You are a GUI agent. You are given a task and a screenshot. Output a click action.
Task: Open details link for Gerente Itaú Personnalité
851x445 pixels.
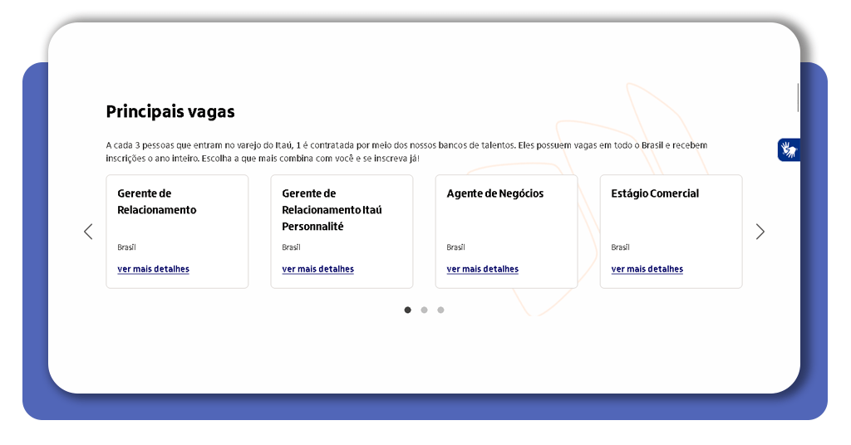(317, 269)
